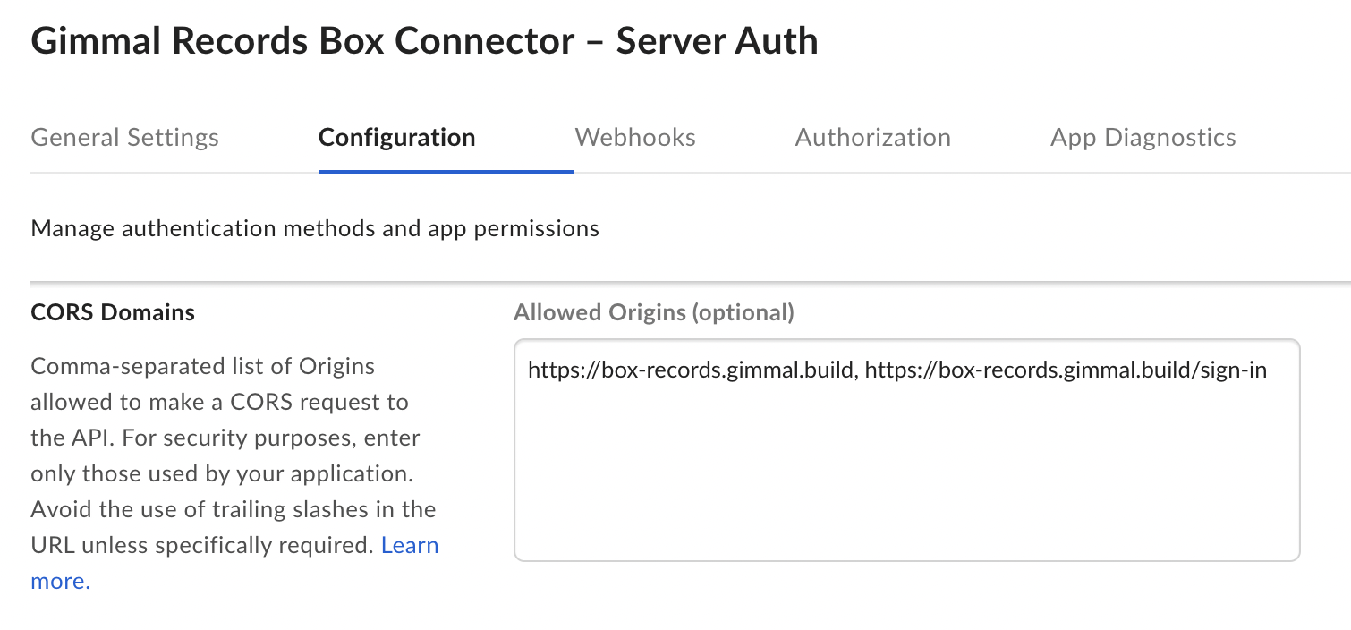Click the Comma-separated list of Origins description

(202, 367)
